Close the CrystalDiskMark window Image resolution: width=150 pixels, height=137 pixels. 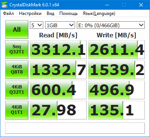click(141, 5)
